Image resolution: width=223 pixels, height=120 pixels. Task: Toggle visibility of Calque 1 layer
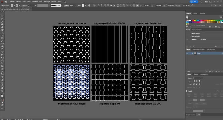(x=187, y=53)
